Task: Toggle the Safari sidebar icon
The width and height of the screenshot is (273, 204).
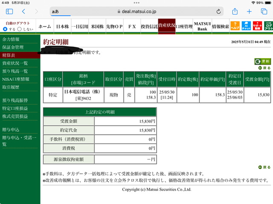Action: tap(9, 11)
